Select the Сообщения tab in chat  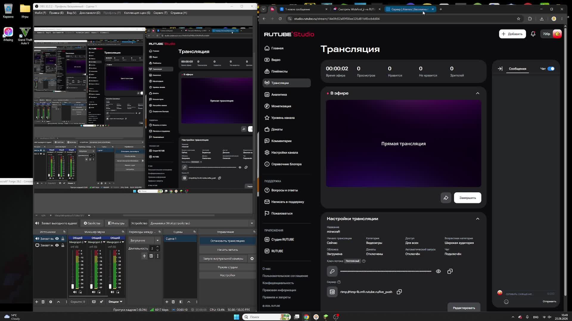tap(517, 69)
